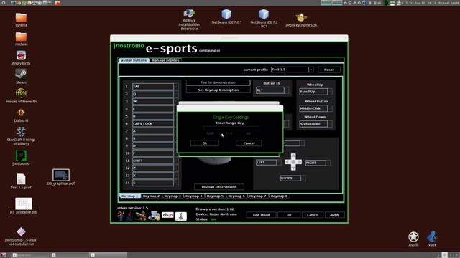The width and height of the screenshot is (460, 258).
Task: Open the D-pad DOWN dropdown
Action: [x=303, y=178]
